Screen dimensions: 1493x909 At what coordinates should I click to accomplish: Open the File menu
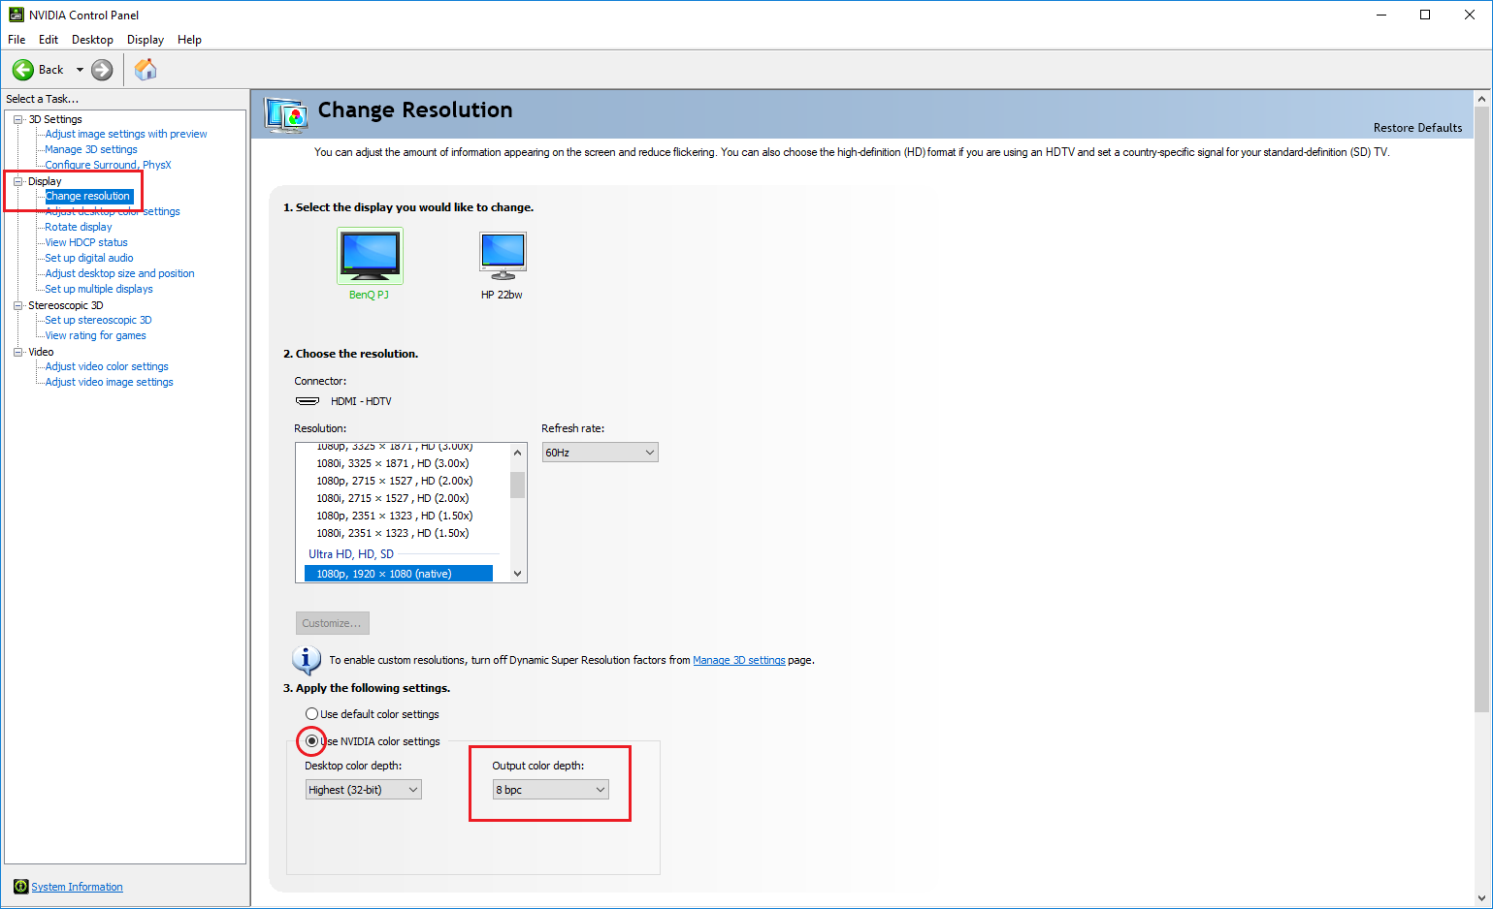point(16,40)
